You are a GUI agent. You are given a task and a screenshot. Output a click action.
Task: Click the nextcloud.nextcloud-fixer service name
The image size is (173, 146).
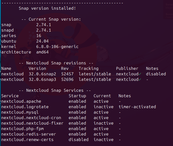(x=32, y=123)
